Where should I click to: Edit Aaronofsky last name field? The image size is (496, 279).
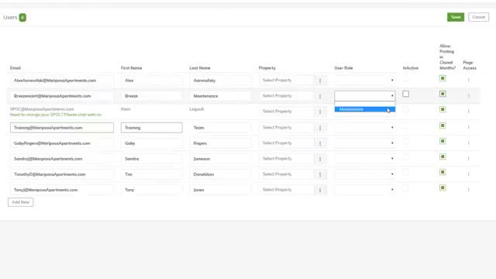click(x=220, y=81)
